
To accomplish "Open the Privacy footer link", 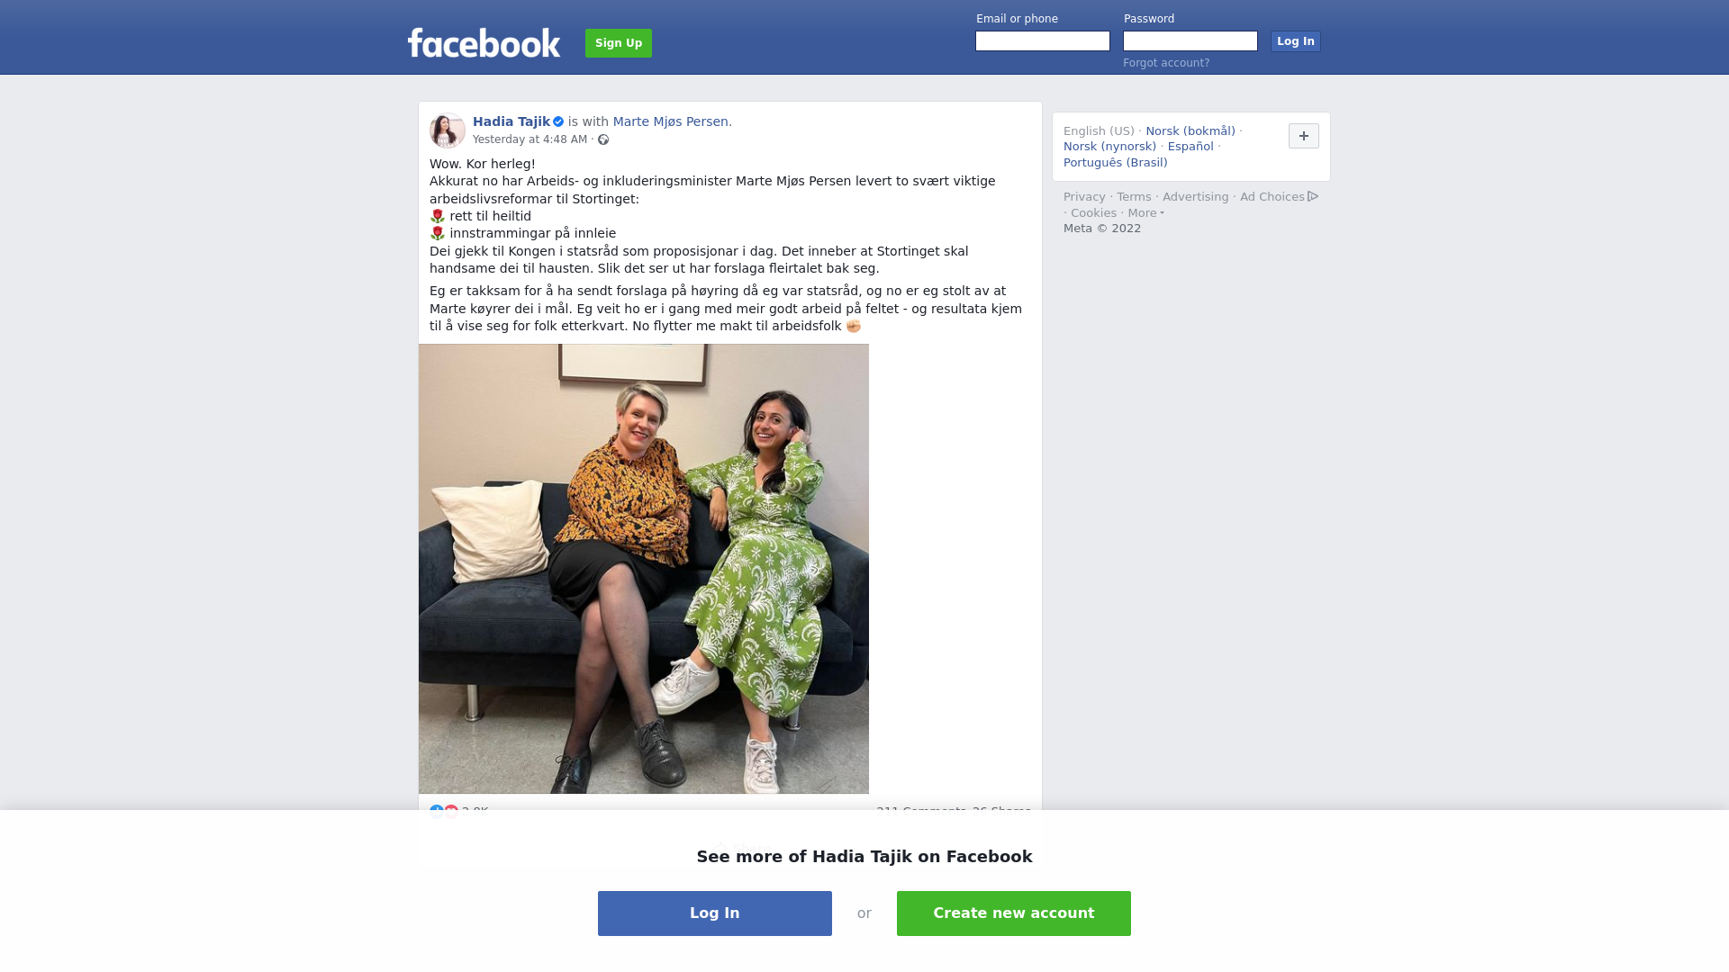I will pos(1084,197).
